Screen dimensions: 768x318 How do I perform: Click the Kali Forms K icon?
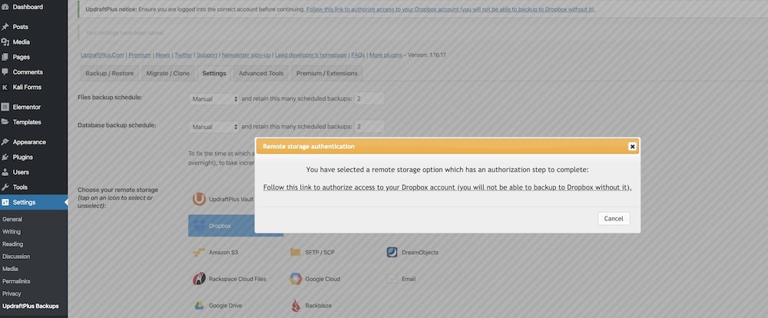[x=5, y=88]
